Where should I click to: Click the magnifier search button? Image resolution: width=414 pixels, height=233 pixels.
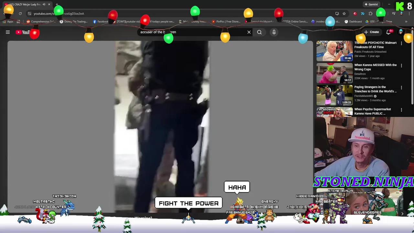tap(259, 32)
